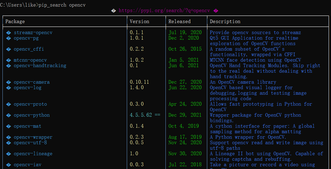Click the icon beside opencv-mat
This screenshot has height=169, width=331.
(x=9, y=126)
